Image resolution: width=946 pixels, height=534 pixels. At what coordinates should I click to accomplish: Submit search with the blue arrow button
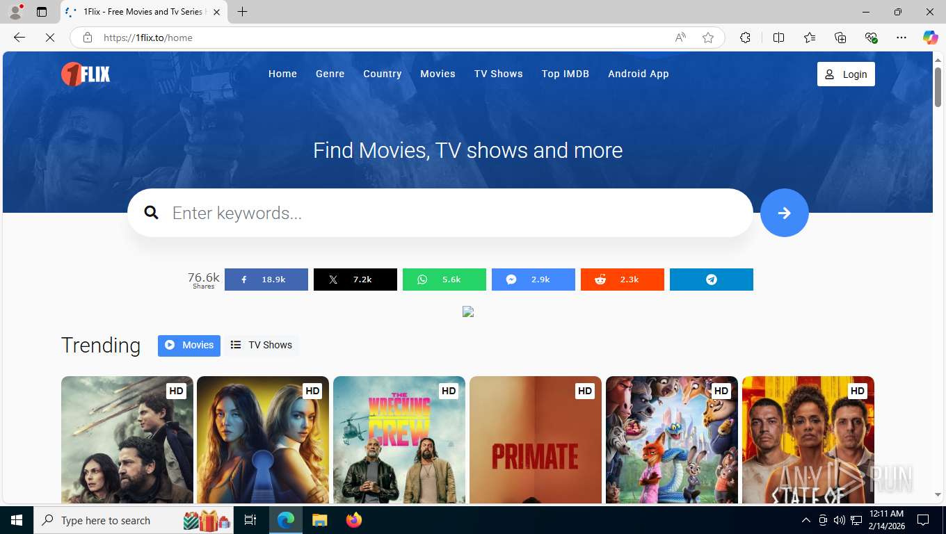[785, 213]
